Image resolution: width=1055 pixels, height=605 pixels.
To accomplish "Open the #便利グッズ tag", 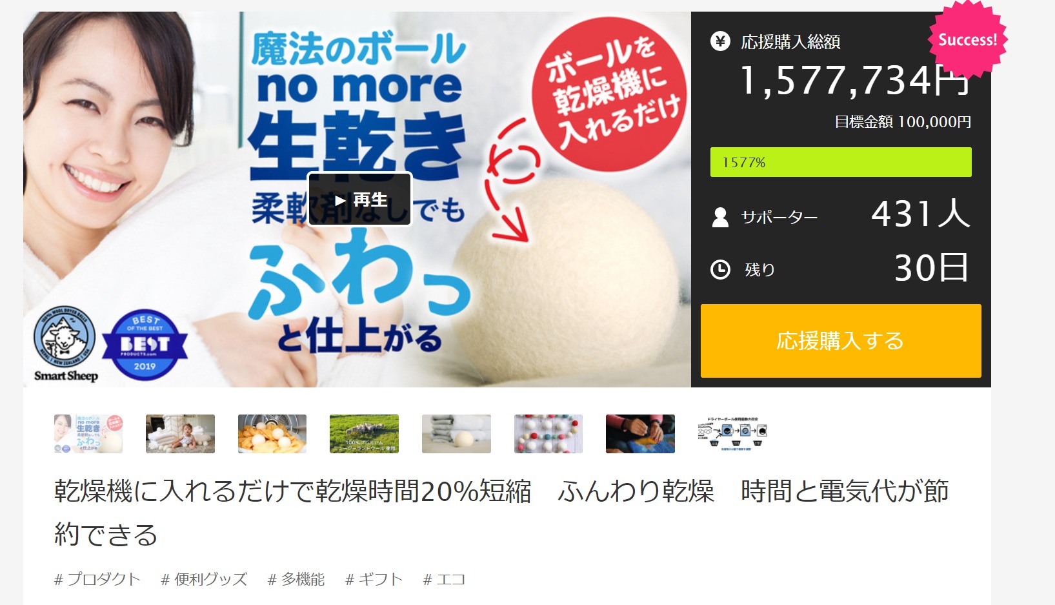I will 204,579.
